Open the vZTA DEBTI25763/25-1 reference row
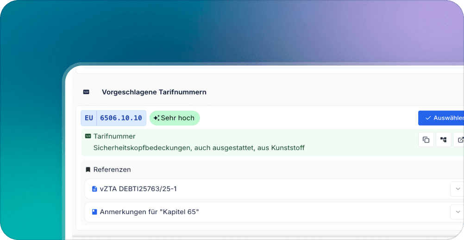 tap(274, 189)
